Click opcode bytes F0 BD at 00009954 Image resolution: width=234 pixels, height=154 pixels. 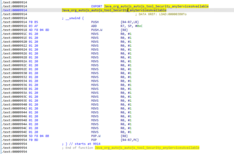click(x=33, y=140)
